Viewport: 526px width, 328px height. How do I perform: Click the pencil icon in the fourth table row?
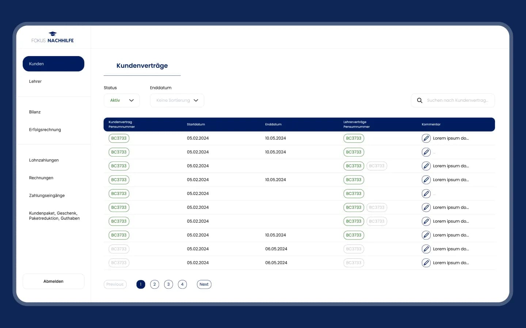(426, 180)
